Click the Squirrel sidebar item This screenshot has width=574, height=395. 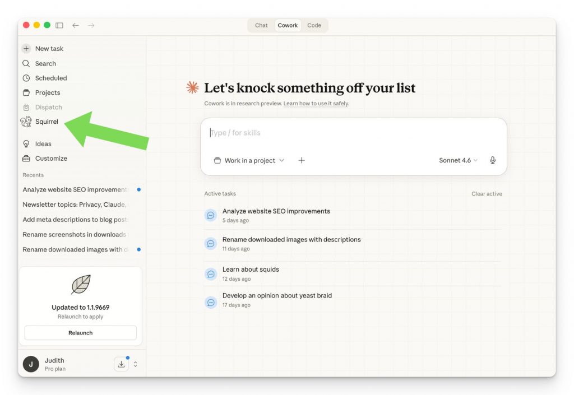[46, 122]
